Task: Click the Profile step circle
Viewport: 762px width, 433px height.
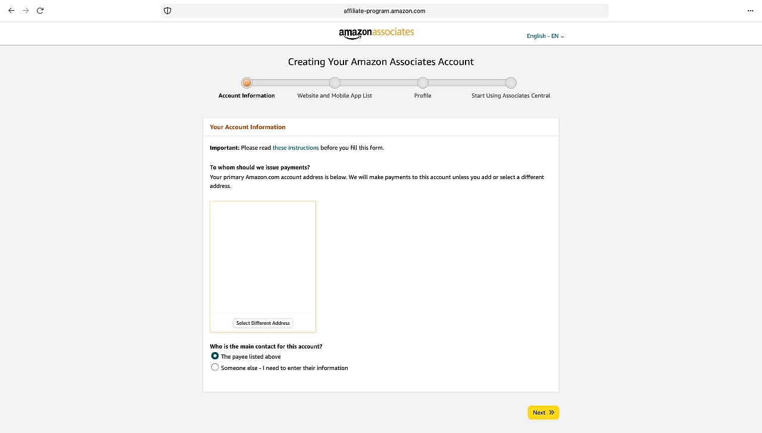Action: click(x=423, y=83)
